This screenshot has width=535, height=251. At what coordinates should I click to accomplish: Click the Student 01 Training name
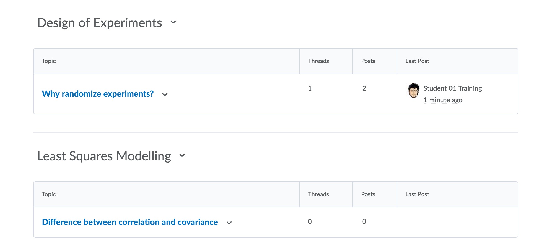point(453,88)
